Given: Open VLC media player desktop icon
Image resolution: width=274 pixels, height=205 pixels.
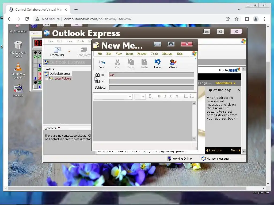Looking at the screenshot, I should (x=18, y=71).
